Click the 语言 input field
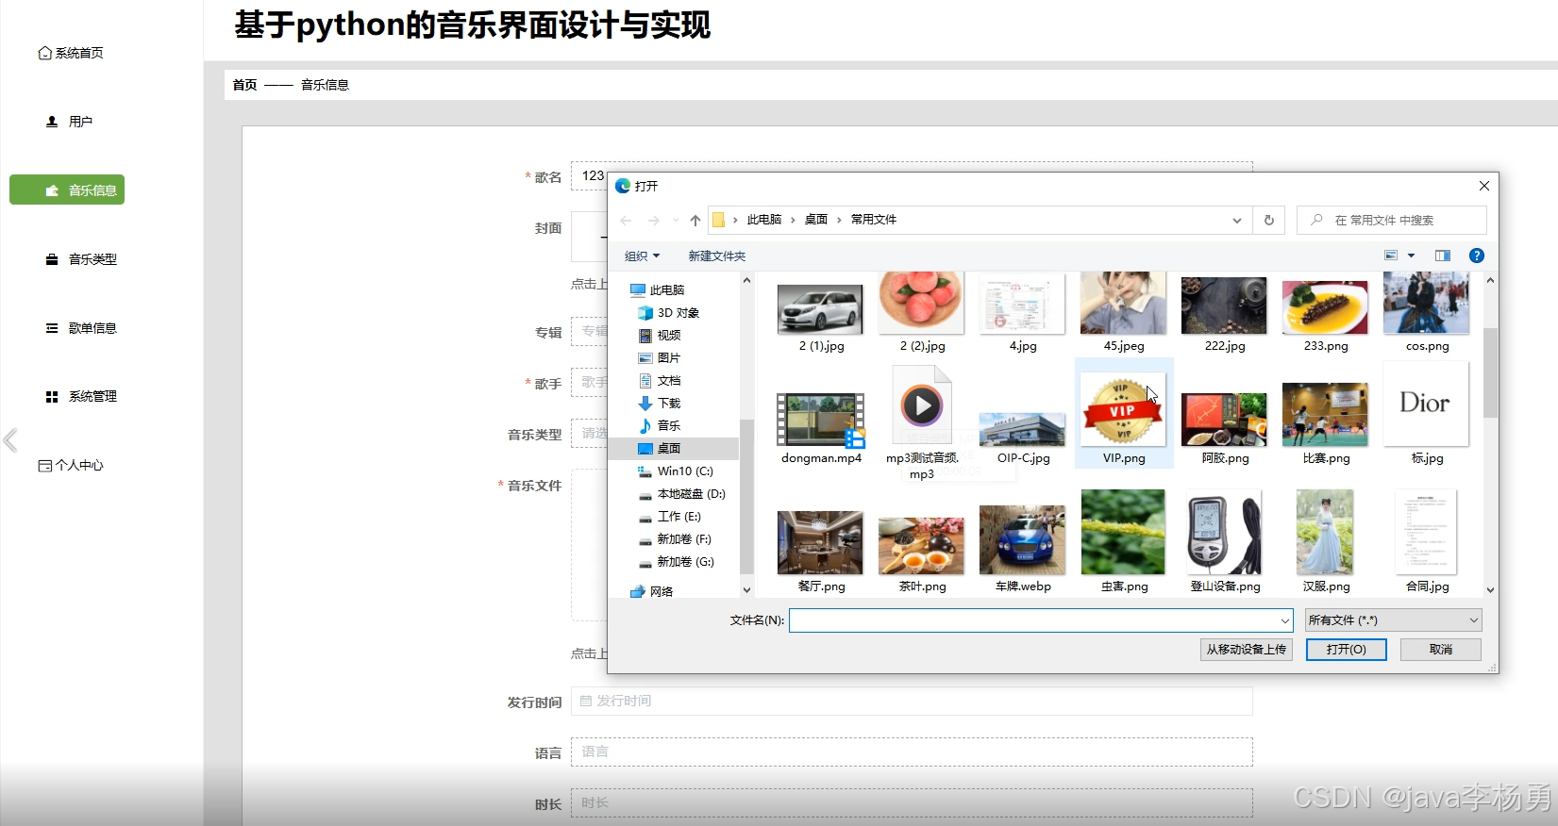1558x826 pixels. 912,752
